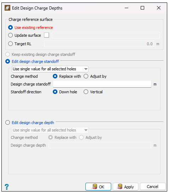Image resolution: width=169 pixels, height=194 pixels.
Task: Click the Cancel button
Action: pyautogui.click(x=153, y=187)
